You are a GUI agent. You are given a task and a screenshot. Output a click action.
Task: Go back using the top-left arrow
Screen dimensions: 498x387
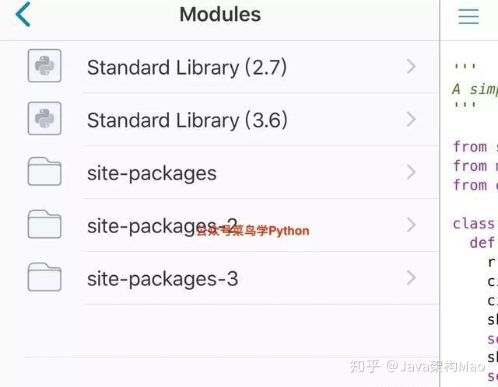coord(23,14)
